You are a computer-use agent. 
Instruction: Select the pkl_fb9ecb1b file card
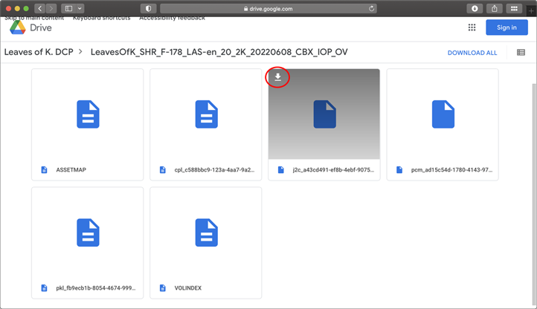pyautogui.click(x=88, y=241)
